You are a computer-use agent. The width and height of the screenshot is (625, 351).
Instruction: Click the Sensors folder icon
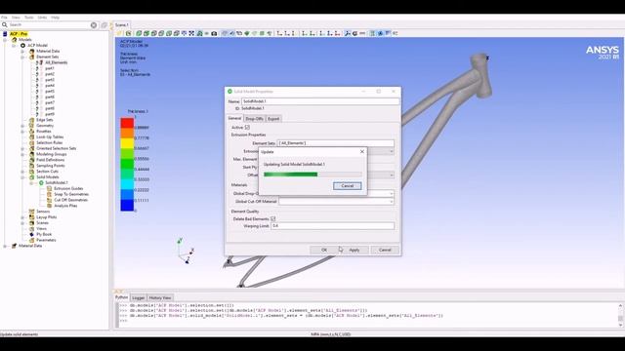point(32,212)
